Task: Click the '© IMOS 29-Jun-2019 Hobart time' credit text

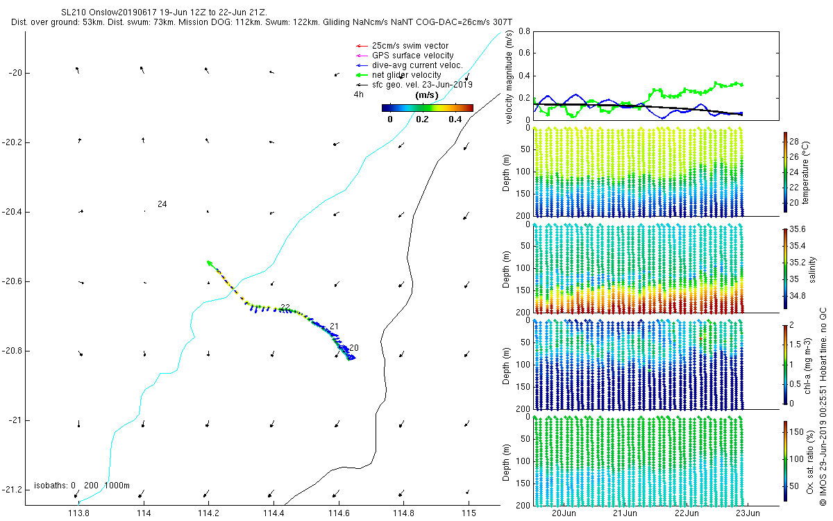Action: (x=823, y=406)
